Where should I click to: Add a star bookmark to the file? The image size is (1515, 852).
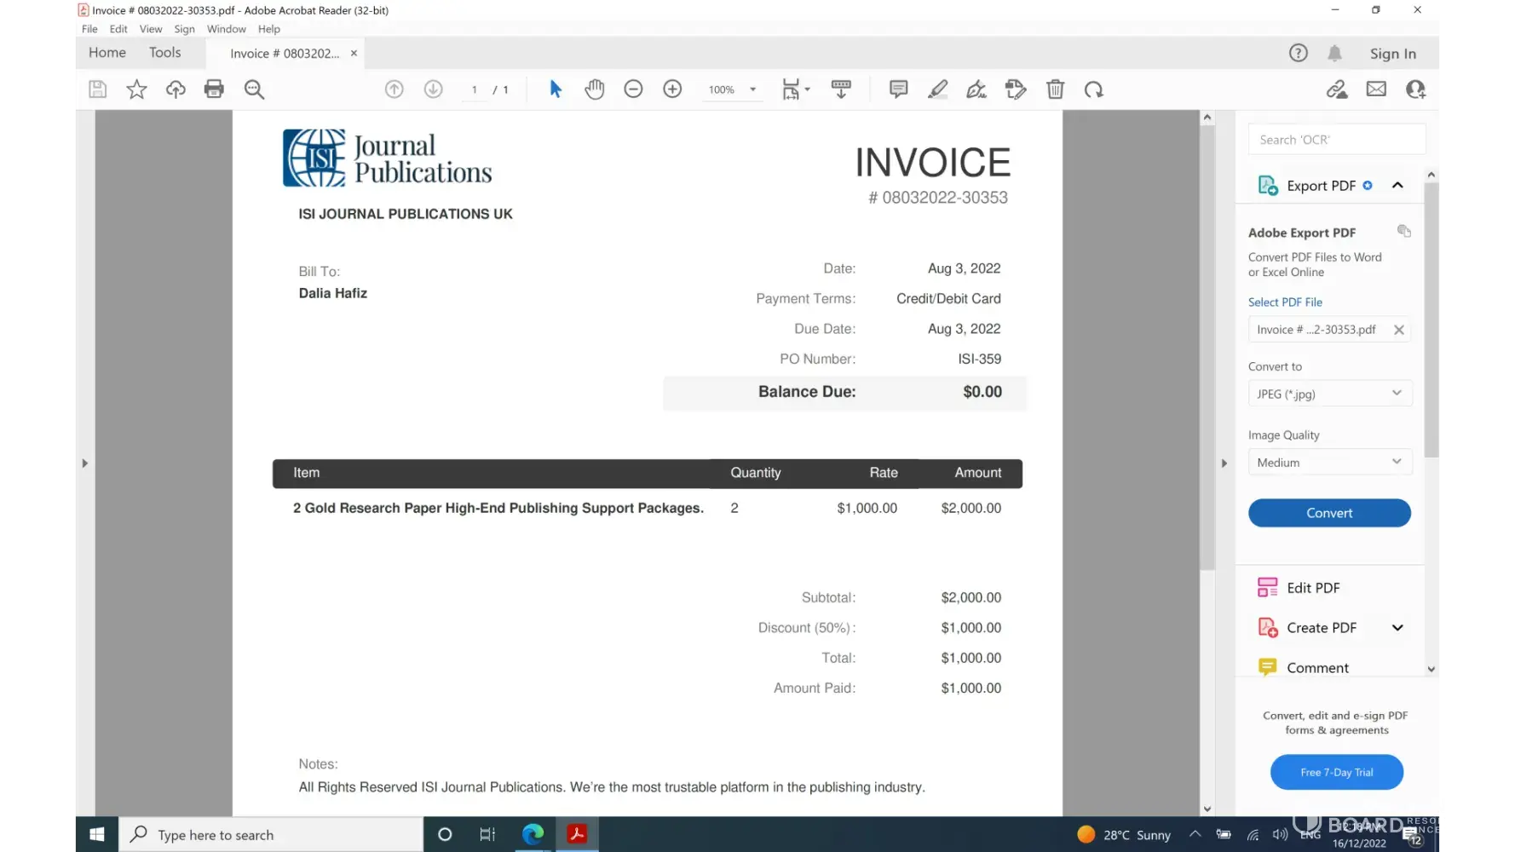136,89
